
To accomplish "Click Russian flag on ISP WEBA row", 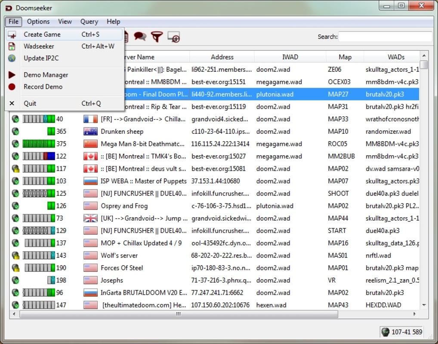I will (x=90, y=181).
